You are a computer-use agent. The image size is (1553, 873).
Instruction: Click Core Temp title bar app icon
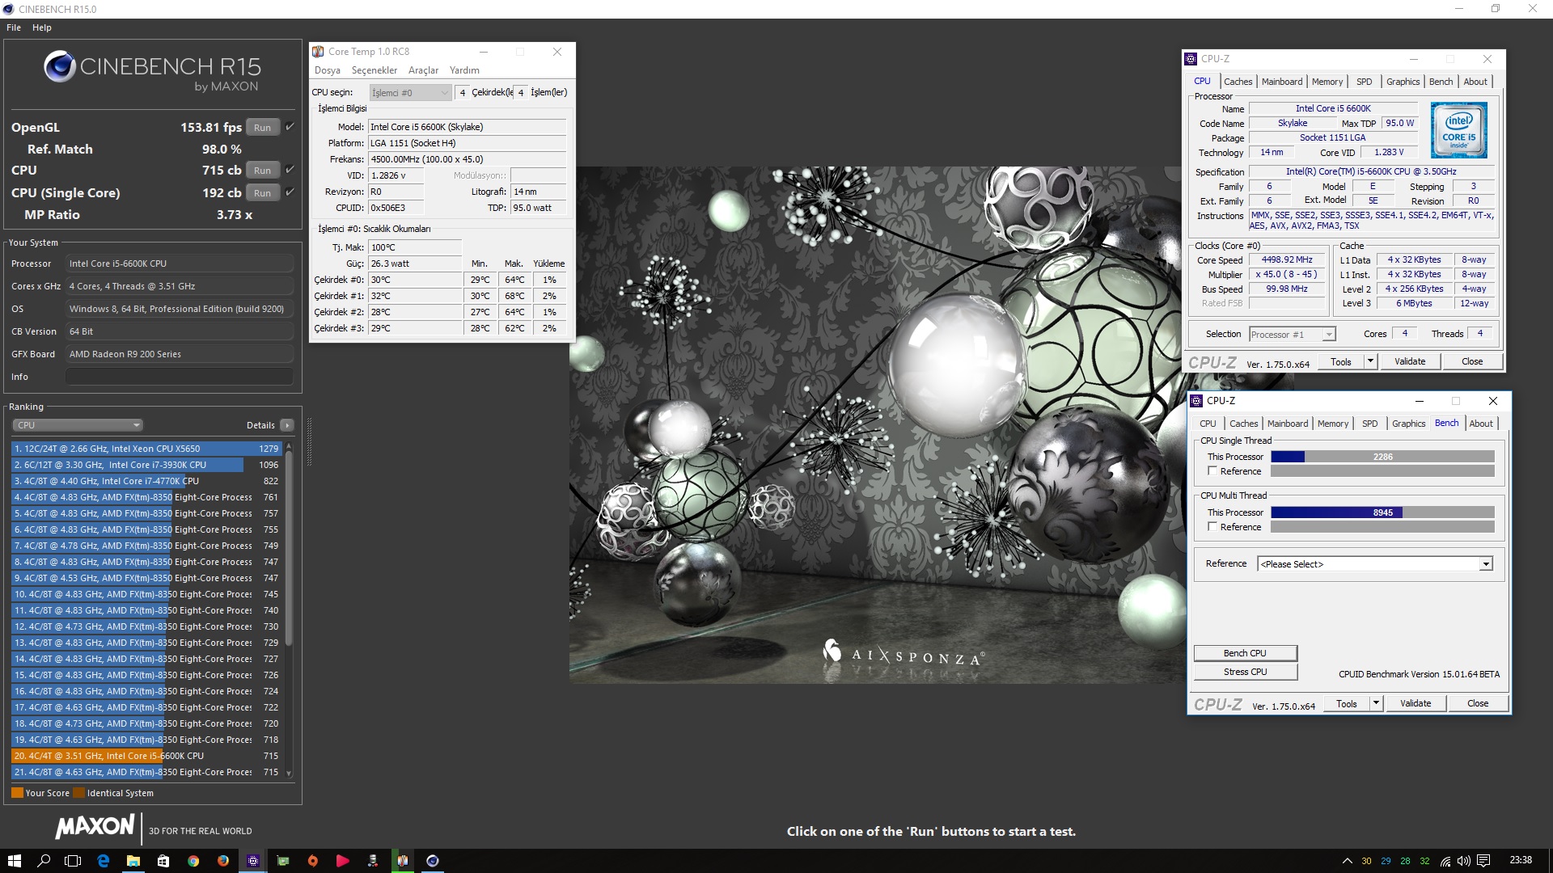[318, 52]
